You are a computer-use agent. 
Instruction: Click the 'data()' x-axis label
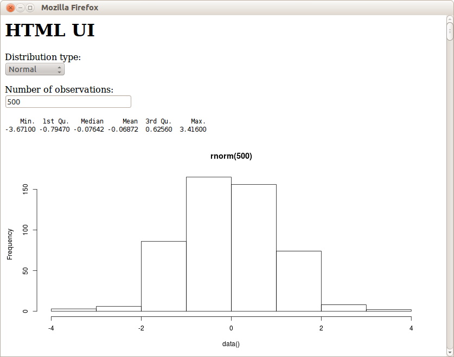point(231,344)
